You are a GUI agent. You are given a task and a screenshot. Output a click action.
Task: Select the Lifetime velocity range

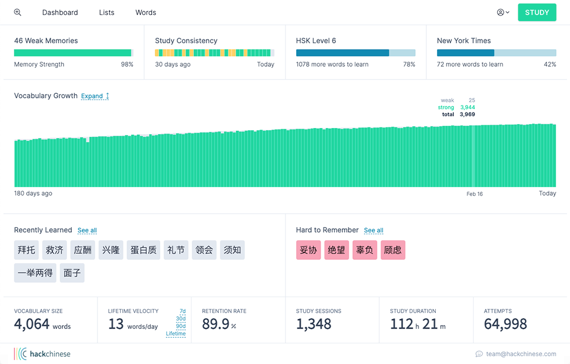pos(175,334)
